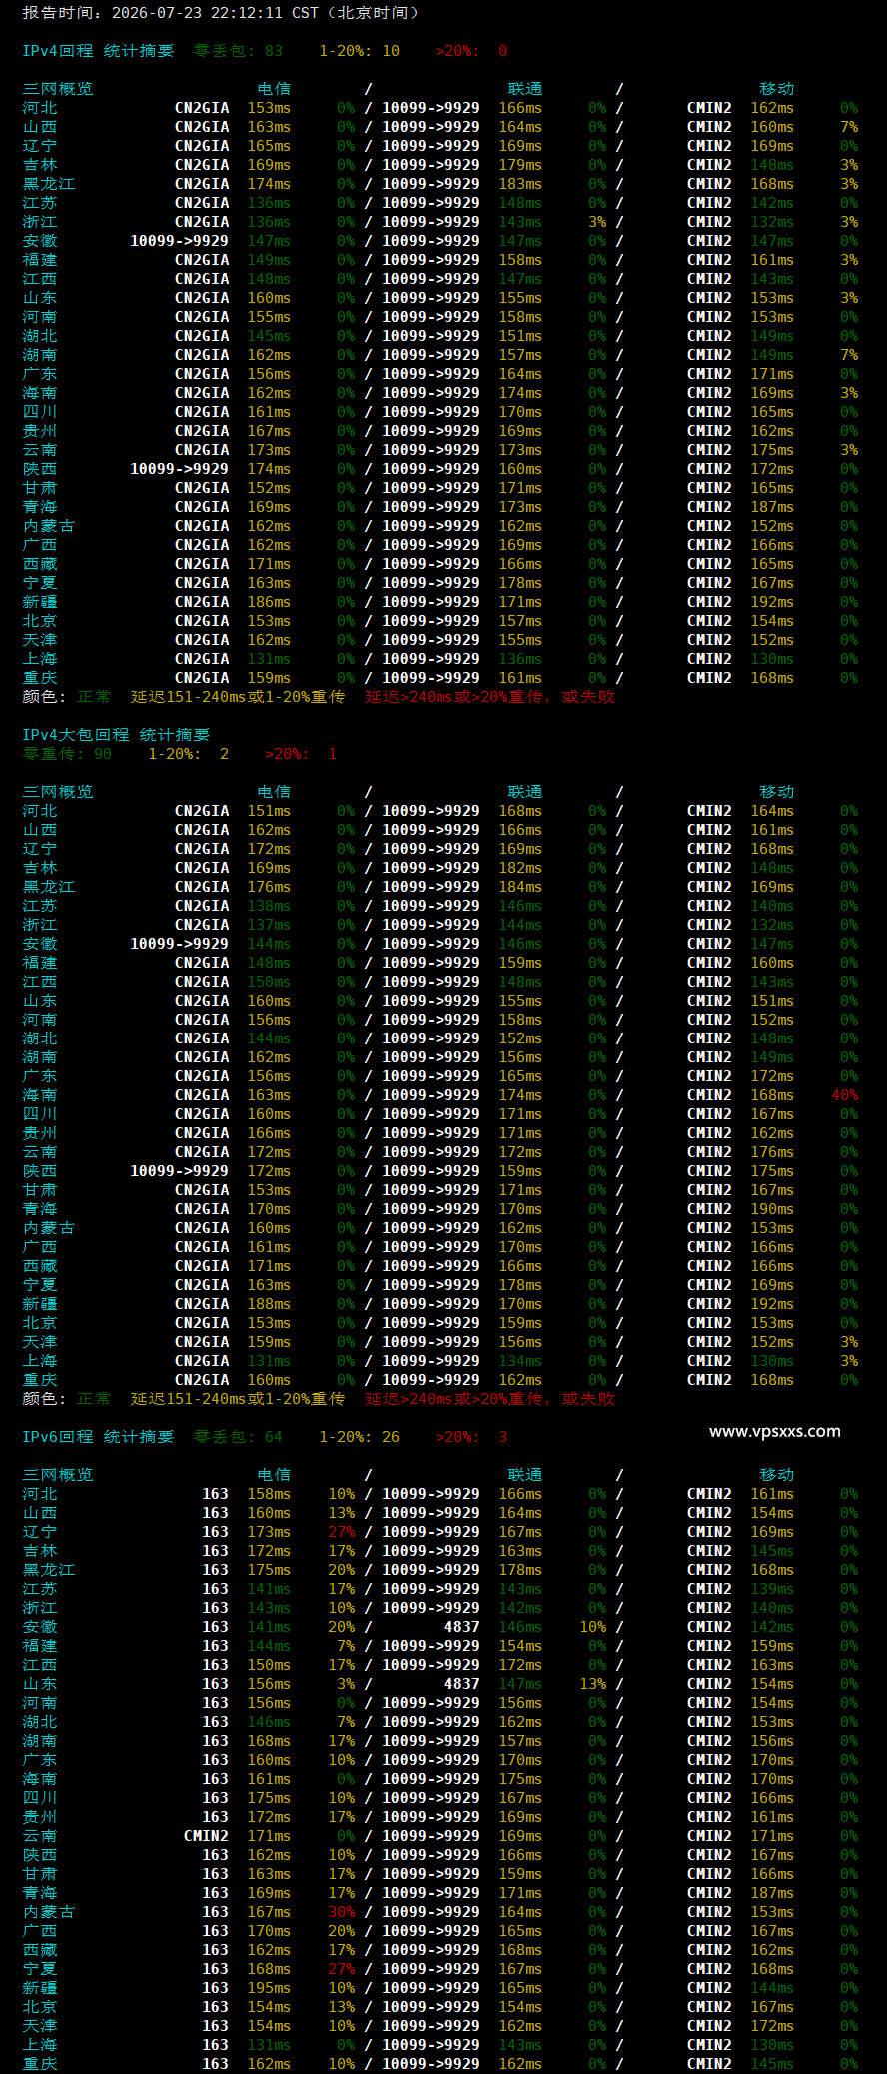Click "1-20%: 26" in IPv6 summary
887x2074 pixels.
coord(359,1437)
